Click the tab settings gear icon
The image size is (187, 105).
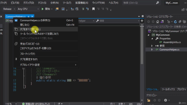[x=143, y=16]
